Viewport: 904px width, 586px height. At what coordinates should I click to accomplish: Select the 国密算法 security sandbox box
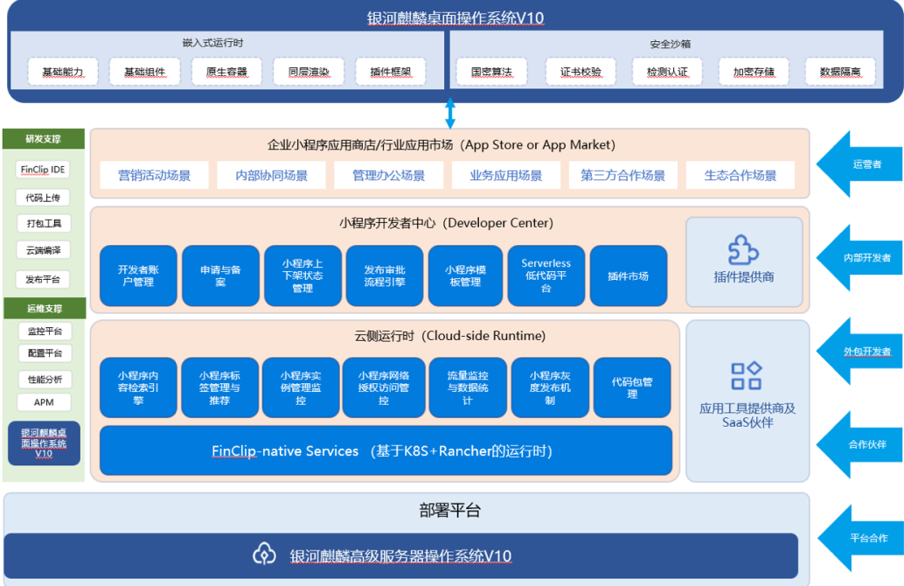coord(491,72)
